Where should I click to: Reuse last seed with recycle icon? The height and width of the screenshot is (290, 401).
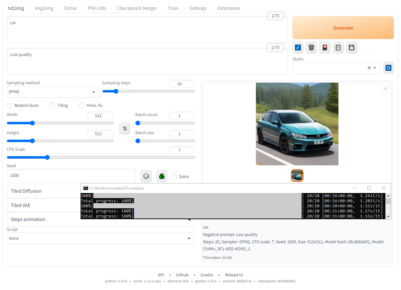coord(162,176)
